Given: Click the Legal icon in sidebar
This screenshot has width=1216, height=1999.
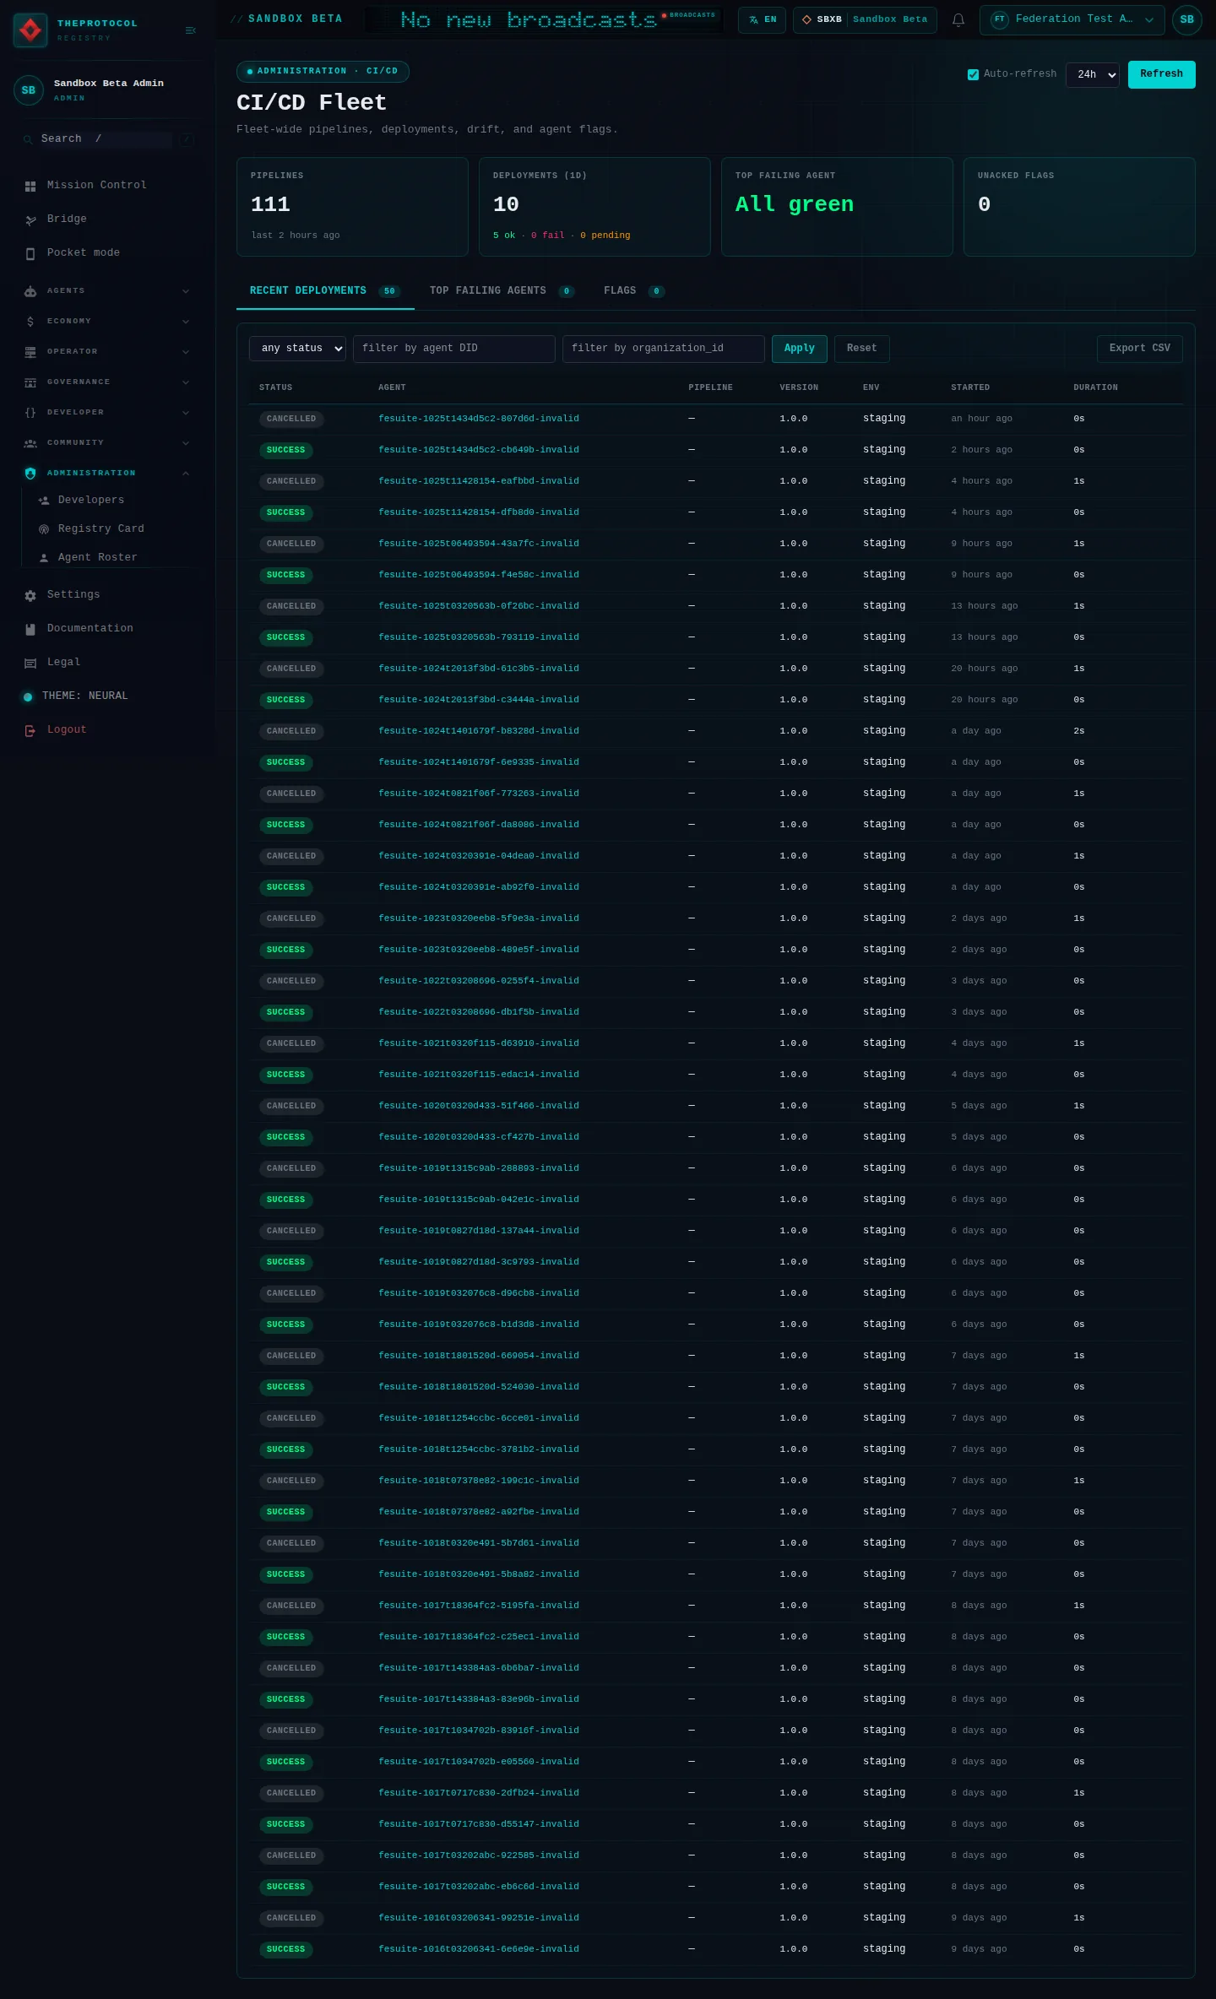Looking at the screenshot, I should pos(30,663).
